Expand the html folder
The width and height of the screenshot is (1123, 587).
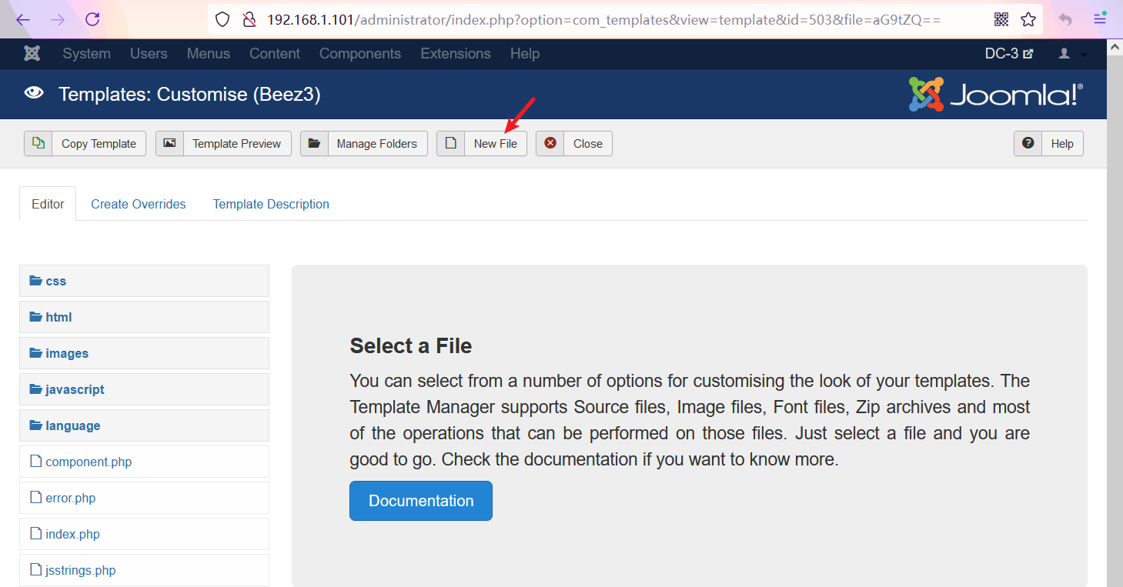click(x=144, y=317)
